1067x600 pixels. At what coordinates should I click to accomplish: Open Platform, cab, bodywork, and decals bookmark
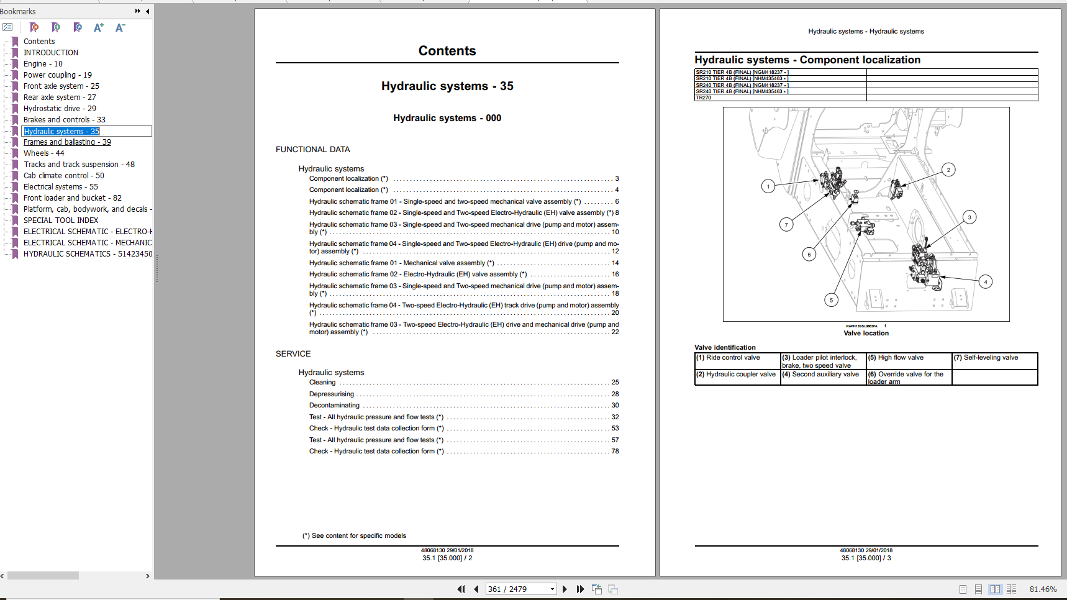click(x=88, y=209)
